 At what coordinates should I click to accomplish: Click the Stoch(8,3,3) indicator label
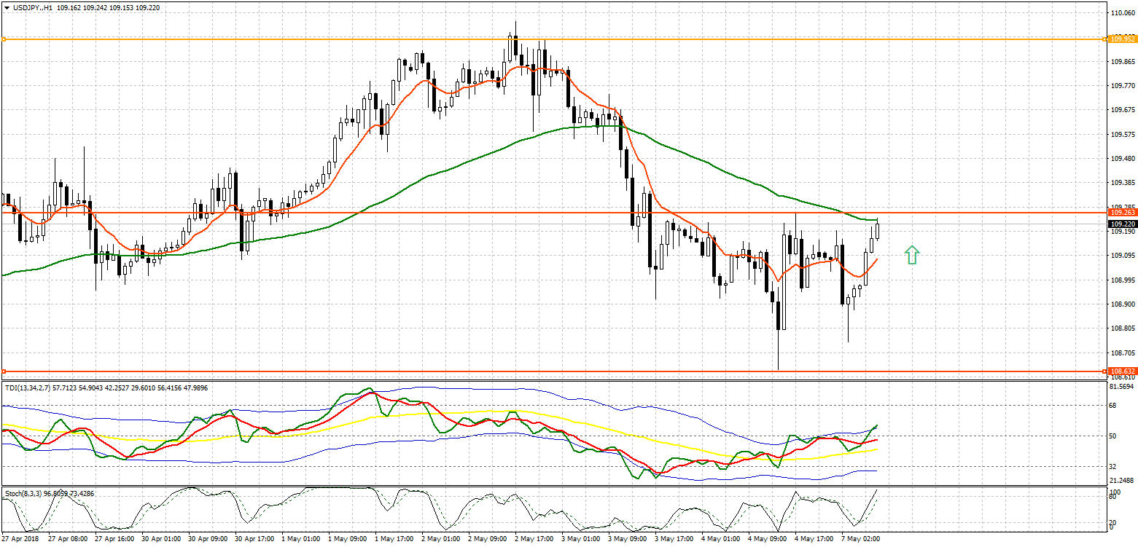point(24,493)
